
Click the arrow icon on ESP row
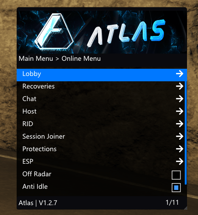pyautogui.click(x=179, y=161)
